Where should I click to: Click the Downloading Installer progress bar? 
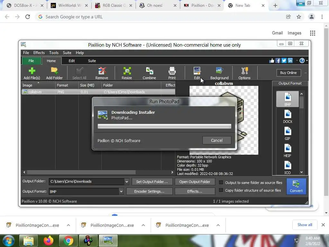pos(164,126)
